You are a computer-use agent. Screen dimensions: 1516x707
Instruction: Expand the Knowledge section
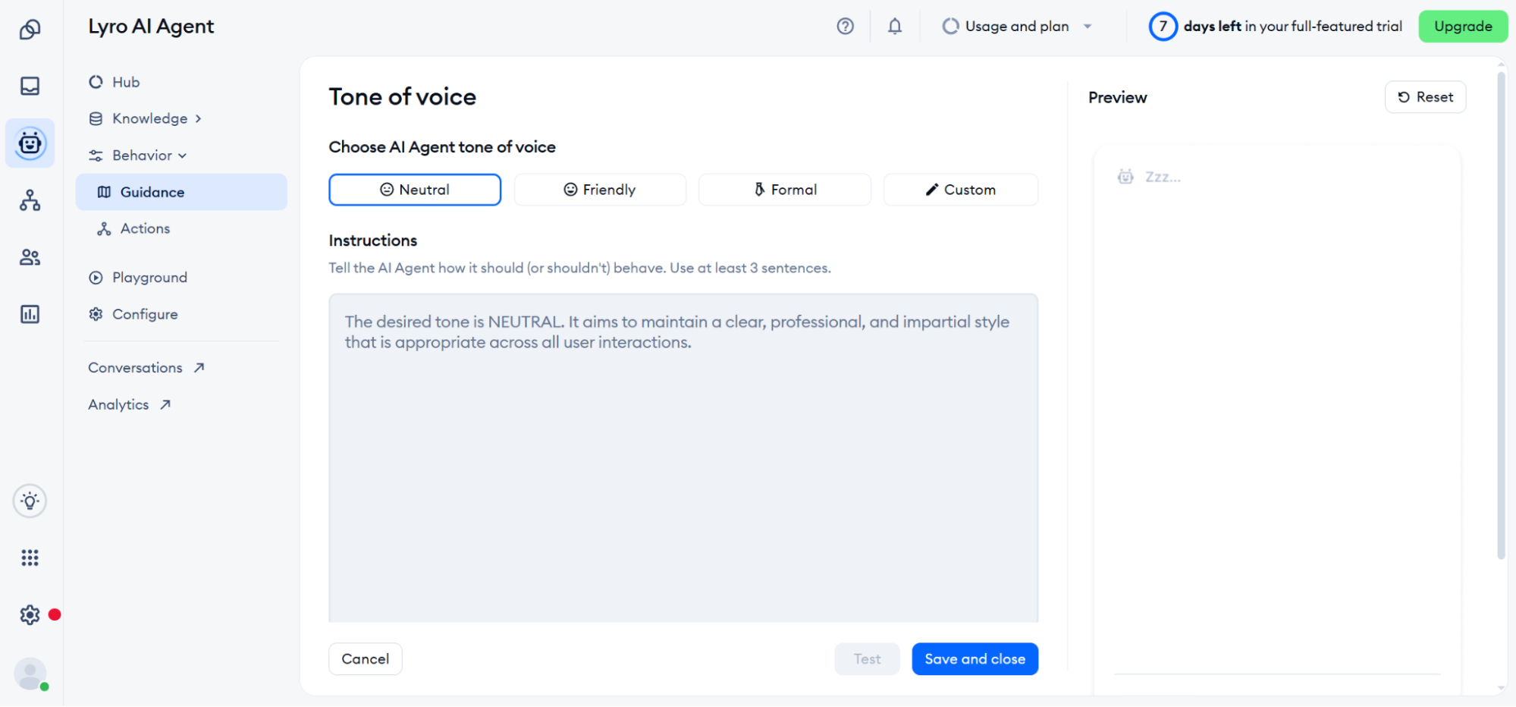pos(149,118)
